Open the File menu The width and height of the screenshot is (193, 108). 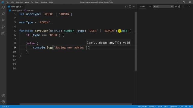pyautogui.click(x=7, y=2)
